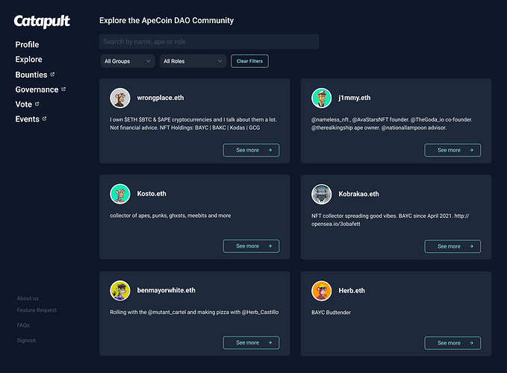Open the FAQs link
Image resolution: width=507 pixels, height=373 pixels.
pos(23,325)
